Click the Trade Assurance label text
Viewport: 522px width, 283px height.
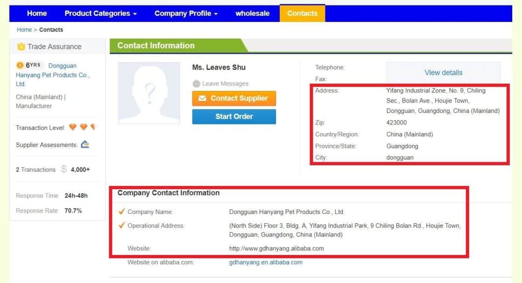(54, 47)
